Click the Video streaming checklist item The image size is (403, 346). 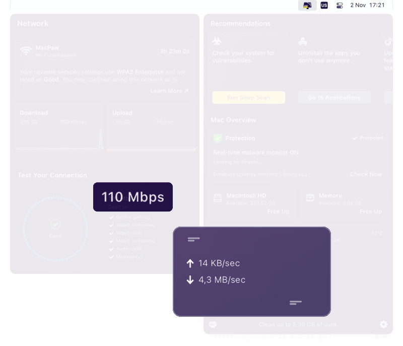132,225
